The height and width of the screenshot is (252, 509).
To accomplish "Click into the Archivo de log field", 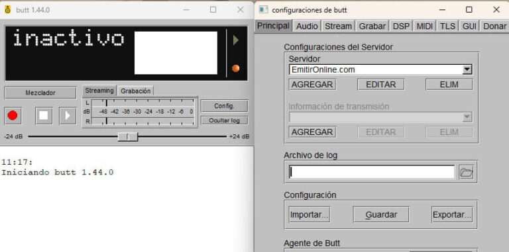I will pos(372,172).
